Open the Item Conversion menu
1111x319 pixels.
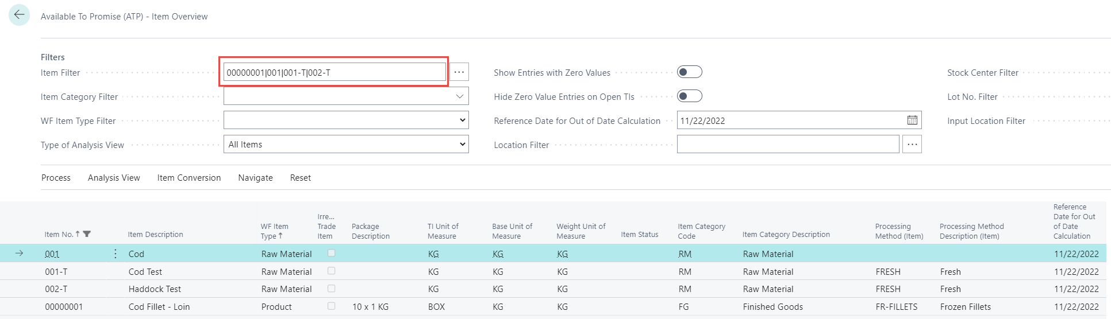click(189, 178)
